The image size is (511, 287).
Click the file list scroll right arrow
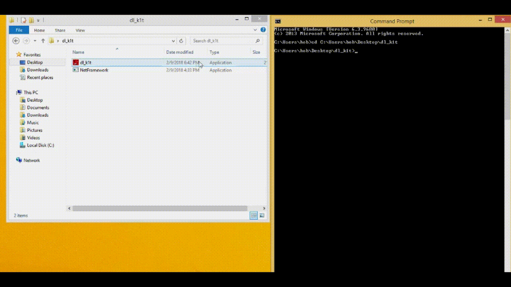(264, 208)
